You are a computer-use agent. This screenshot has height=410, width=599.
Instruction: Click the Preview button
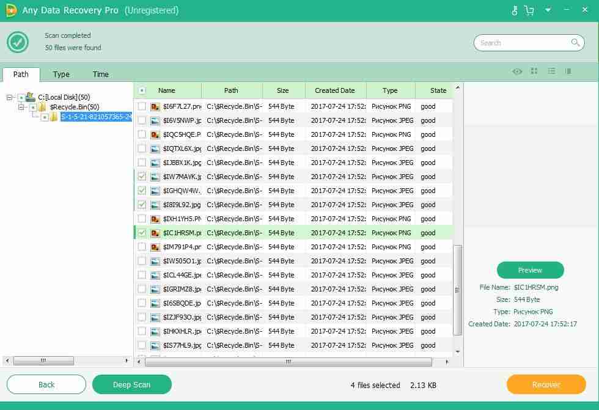click(530, 270)
